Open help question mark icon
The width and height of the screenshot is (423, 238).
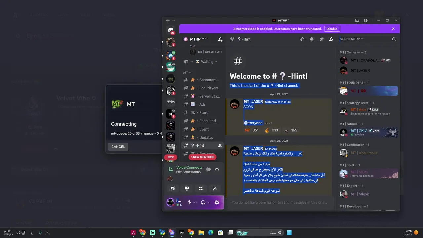[365, 20]
